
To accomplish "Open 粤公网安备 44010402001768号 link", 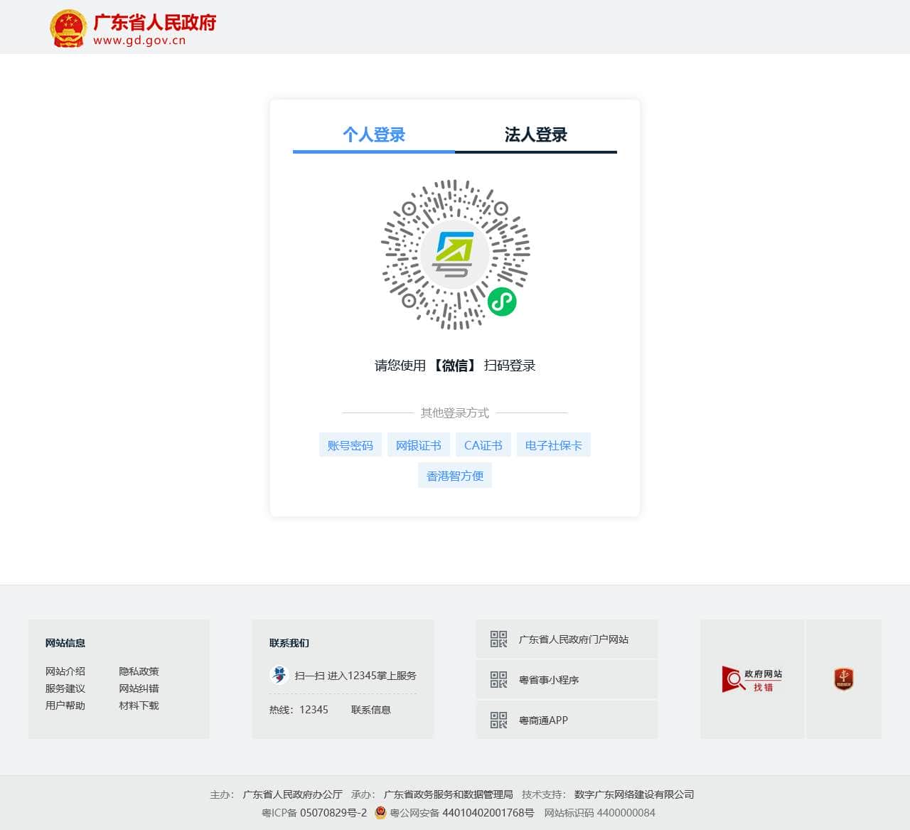I will coord(462,813).
